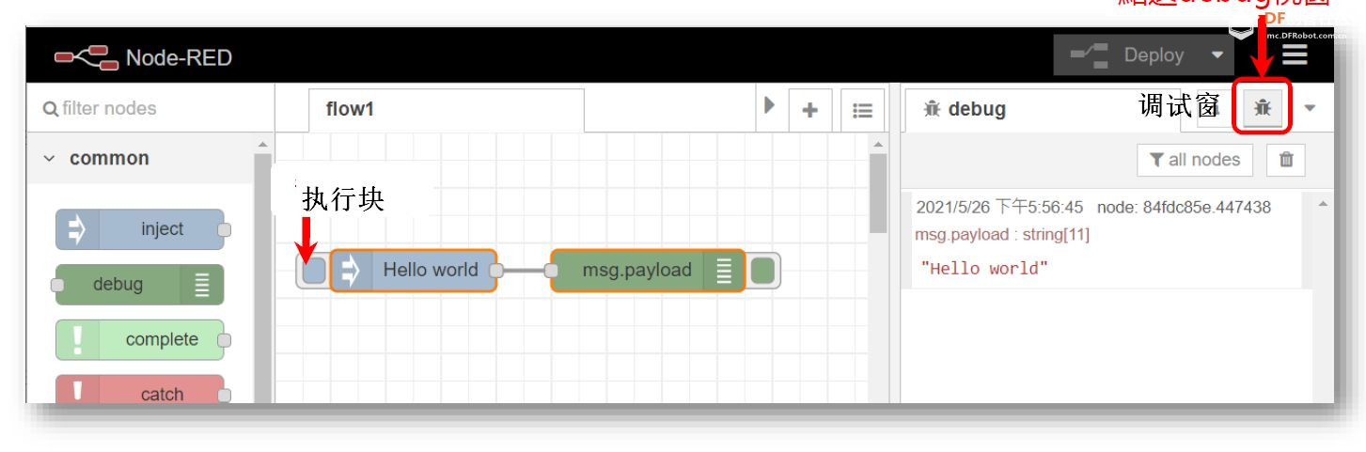Focus the filter nodes search field
Image resolution: width=1366 pixels, height=452 pixels.
[150, 108]
